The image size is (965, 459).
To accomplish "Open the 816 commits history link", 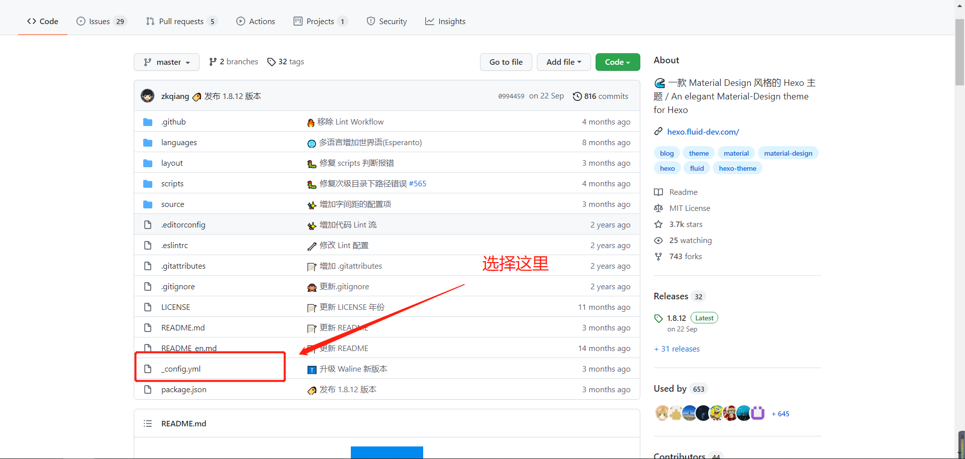I will point(601,96).
